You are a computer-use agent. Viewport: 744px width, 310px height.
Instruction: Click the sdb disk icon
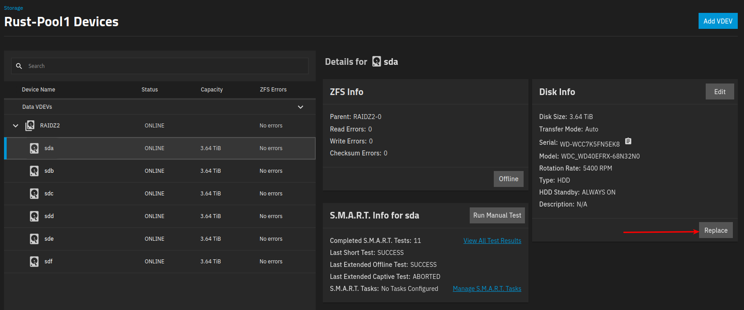click(34, 171)
